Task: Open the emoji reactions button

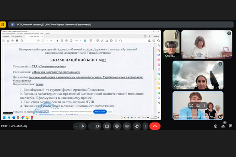Action: coord(117,126)
